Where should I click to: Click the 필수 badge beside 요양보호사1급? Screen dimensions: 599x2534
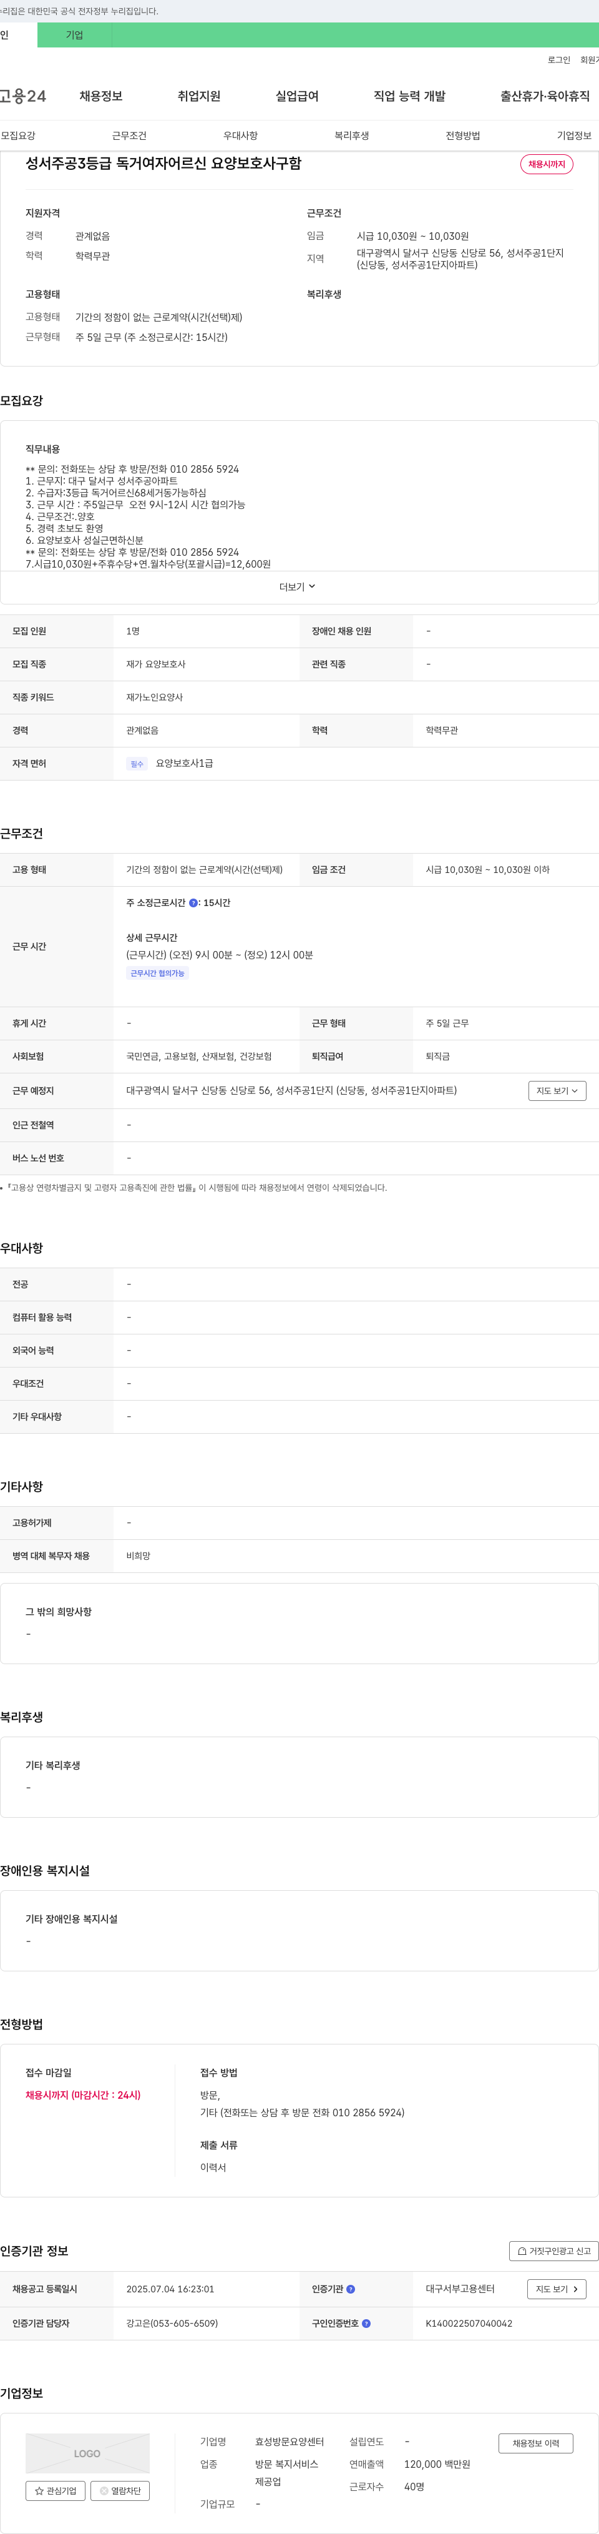coord(137,763)
